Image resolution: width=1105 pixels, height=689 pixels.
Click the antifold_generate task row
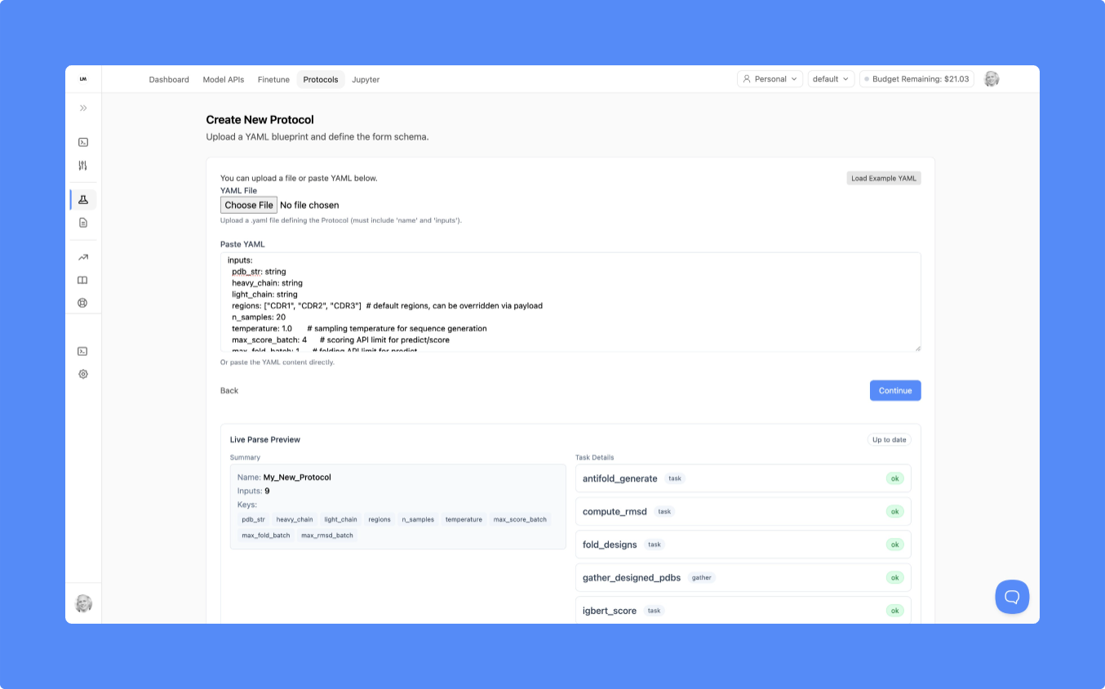click(x=743, y=478)
